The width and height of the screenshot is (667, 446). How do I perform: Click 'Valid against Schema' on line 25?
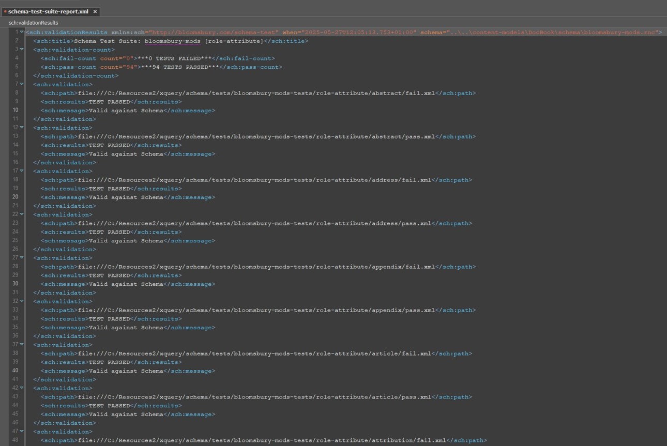[126, 241]
